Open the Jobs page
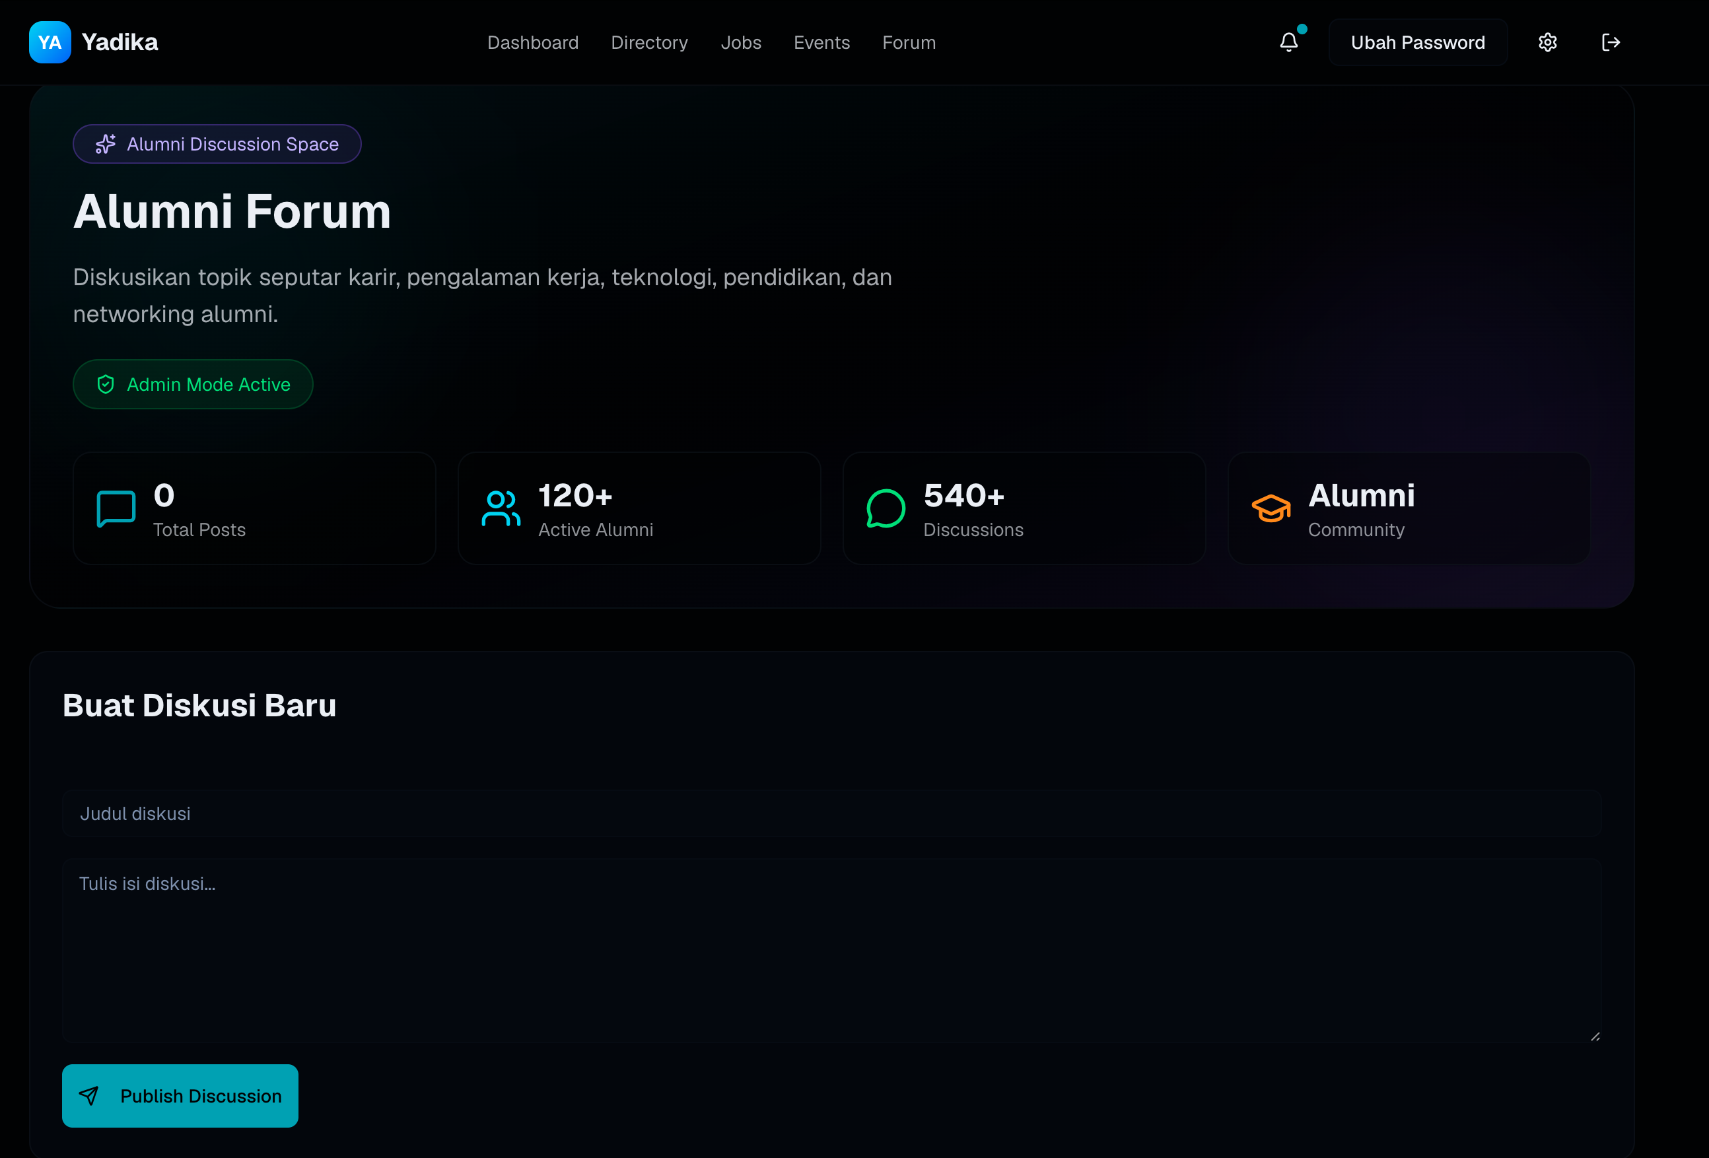This screenshot has width=1709, height=1158. [x=740, y=43]
